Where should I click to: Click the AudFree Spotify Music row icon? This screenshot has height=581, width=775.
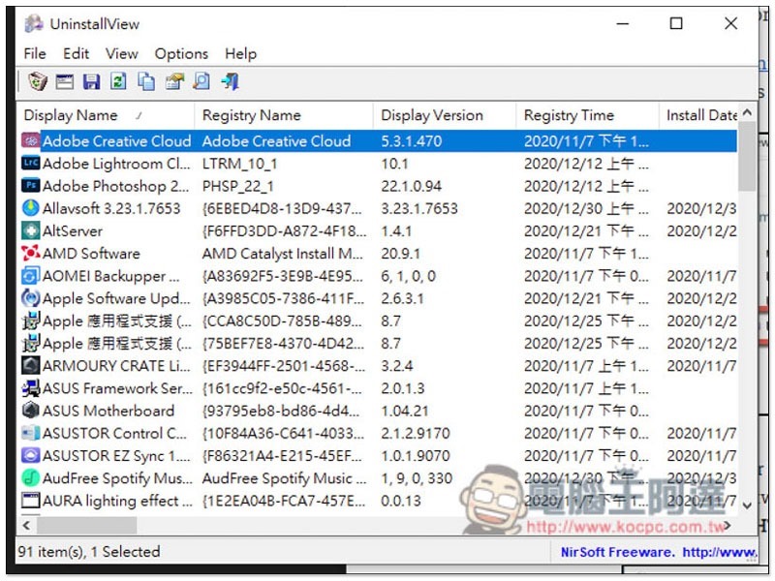(31, 477)
